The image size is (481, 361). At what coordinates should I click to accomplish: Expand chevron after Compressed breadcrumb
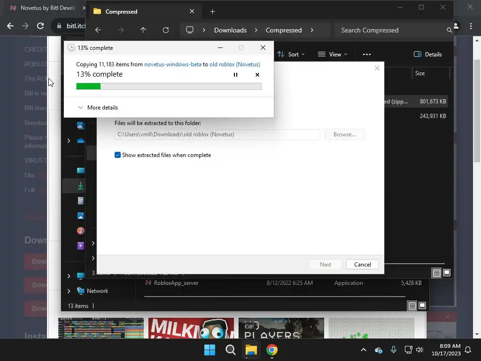pyautogui.click(x=312, y=30)
